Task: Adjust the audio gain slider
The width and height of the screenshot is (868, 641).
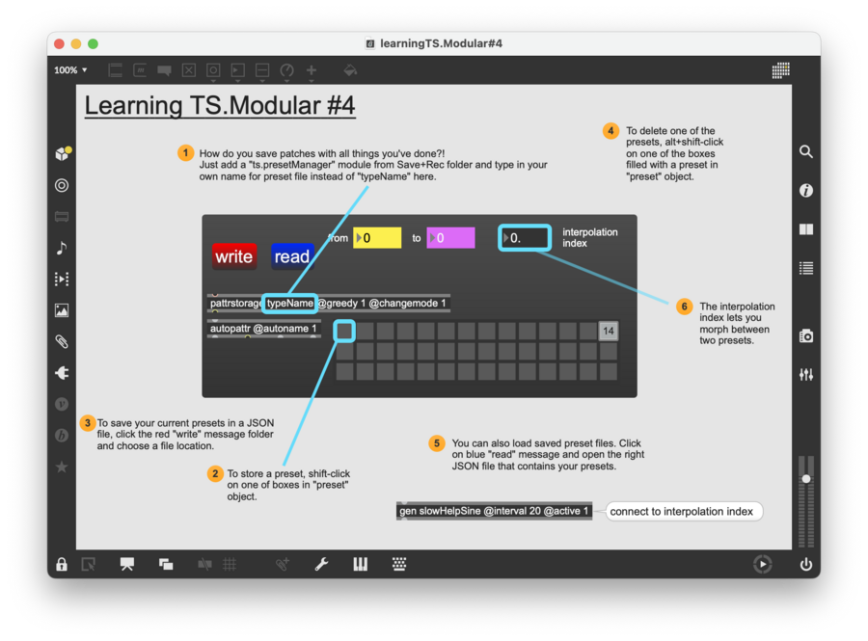Action: (x=806, y=479)
